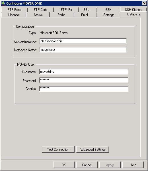The height and width of the screenshot is (171, 148).
Task: Click the "Database Name:" label
Action: pyautogui.click(x=25, y=50)
